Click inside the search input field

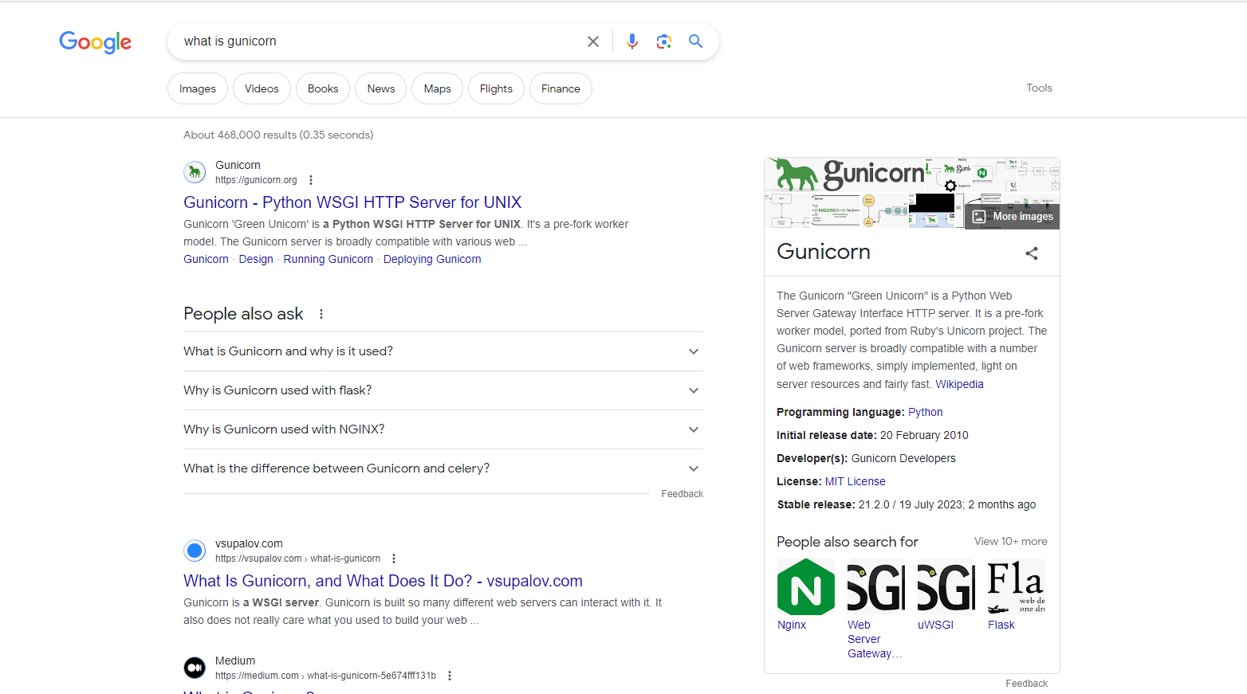pyautogui.click(x=375, y=41)
